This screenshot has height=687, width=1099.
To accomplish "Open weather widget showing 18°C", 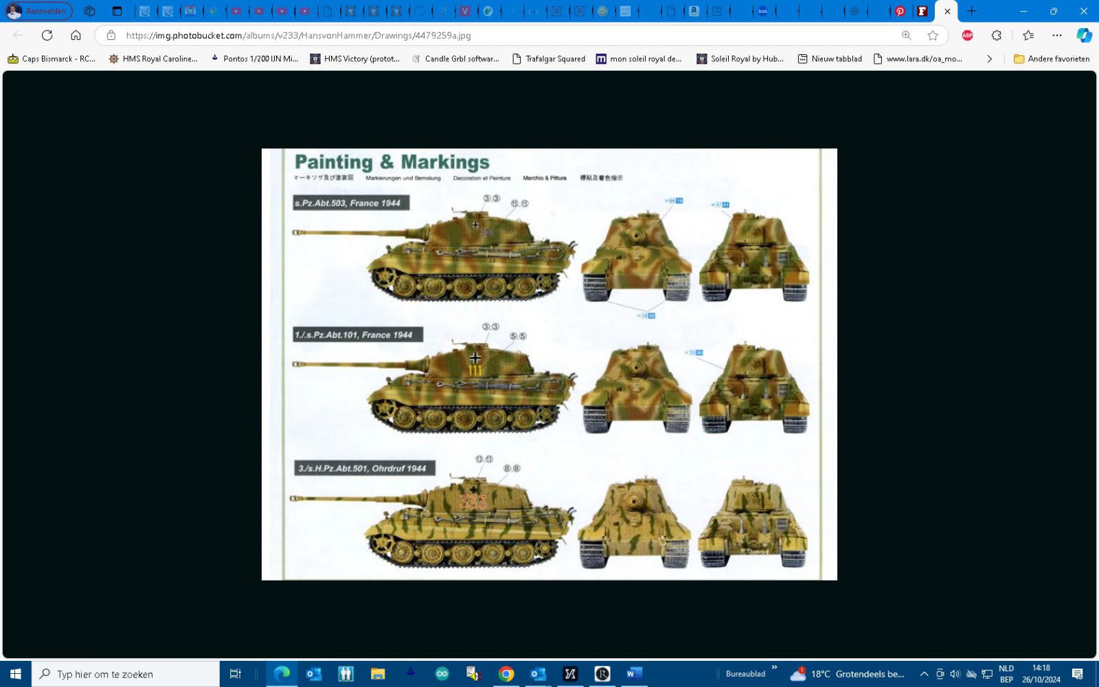I will pos(848,674).
